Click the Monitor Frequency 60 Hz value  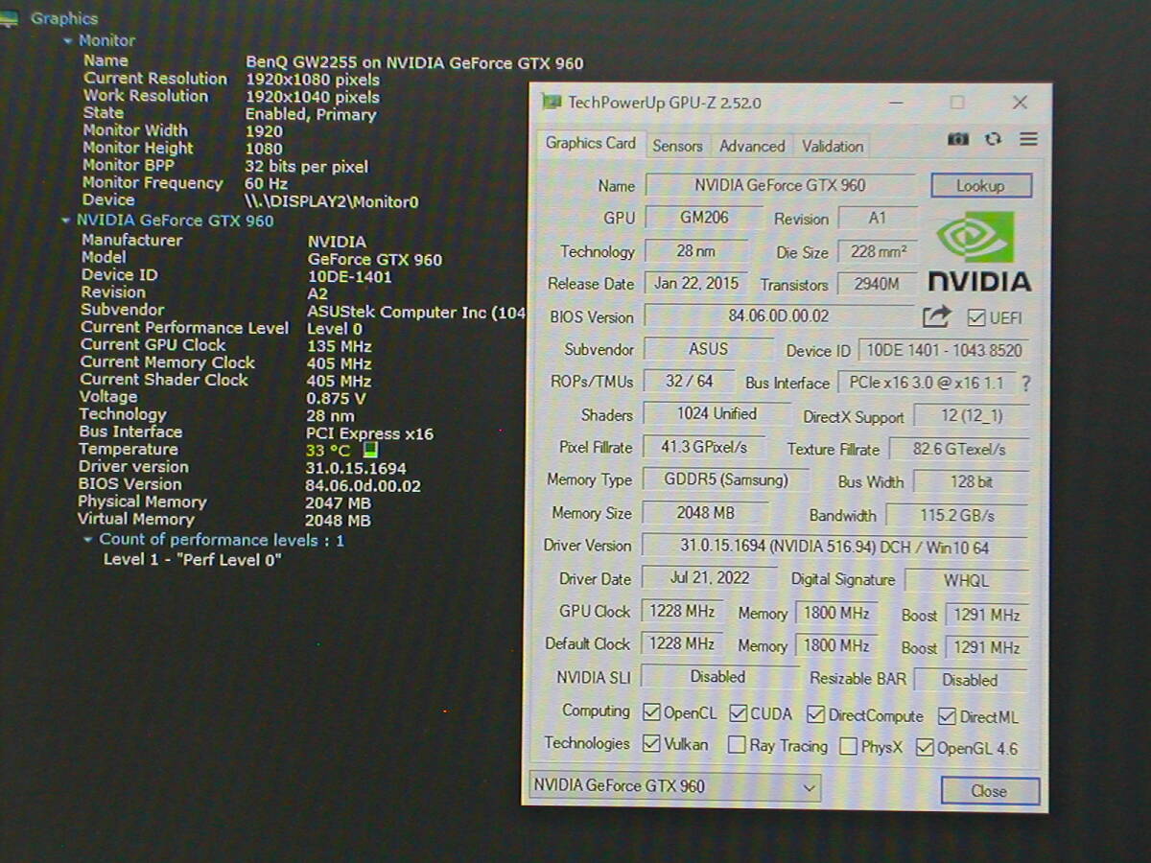pos(267,183)
